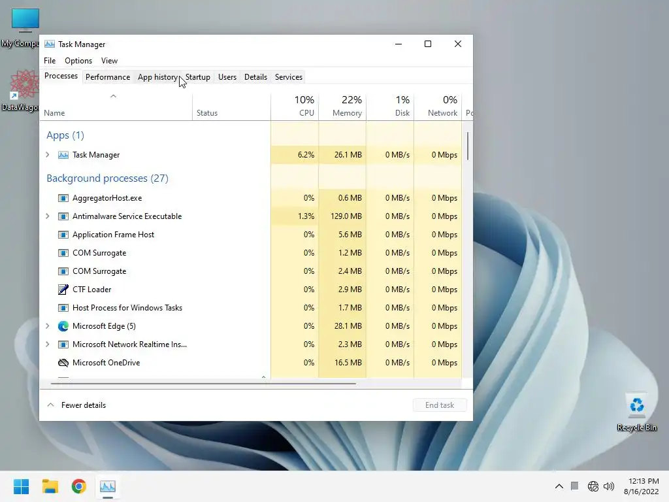Viewport: 669px width, 502px height.
Task: Click the gray square tray icon
Action: click(575, 486)
